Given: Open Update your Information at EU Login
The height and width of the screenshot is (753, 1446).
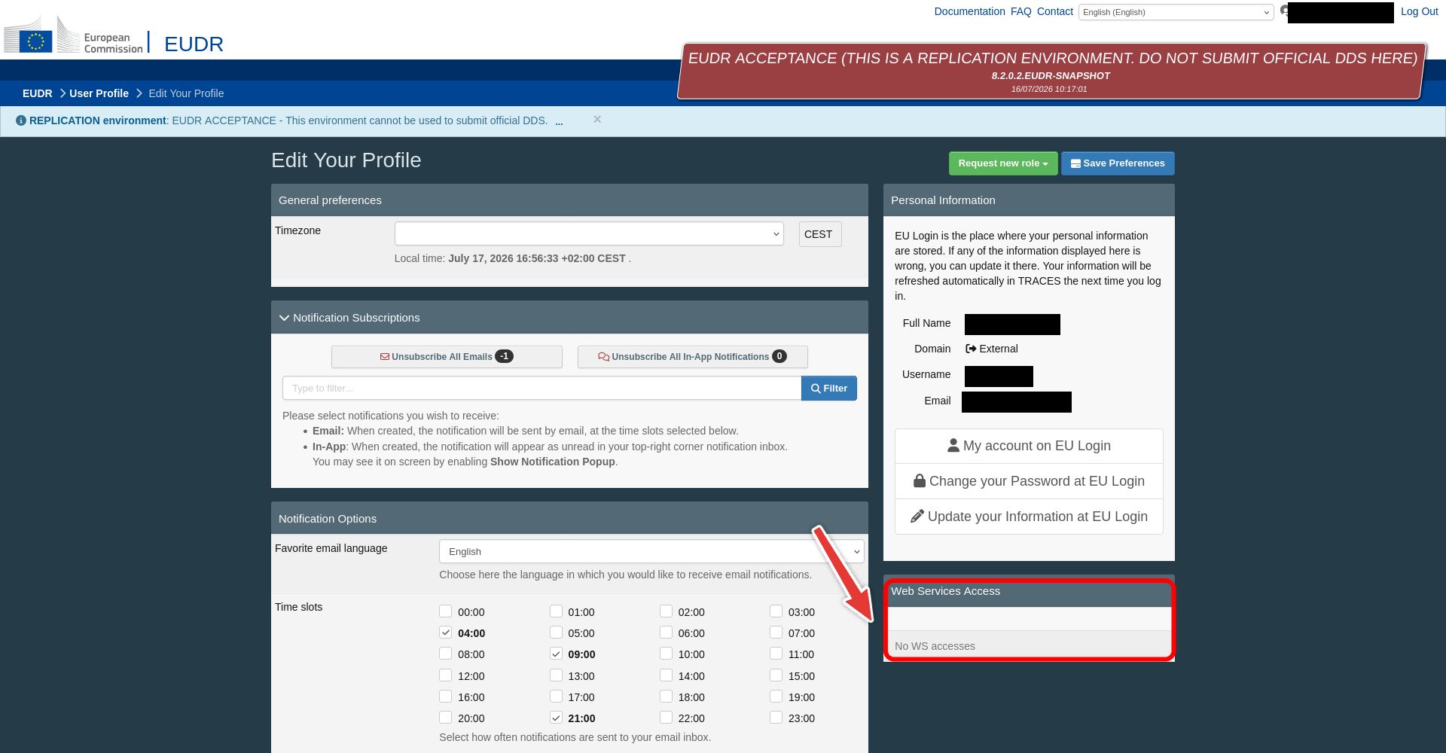Looking at the screenshot, I should 1029,517.
